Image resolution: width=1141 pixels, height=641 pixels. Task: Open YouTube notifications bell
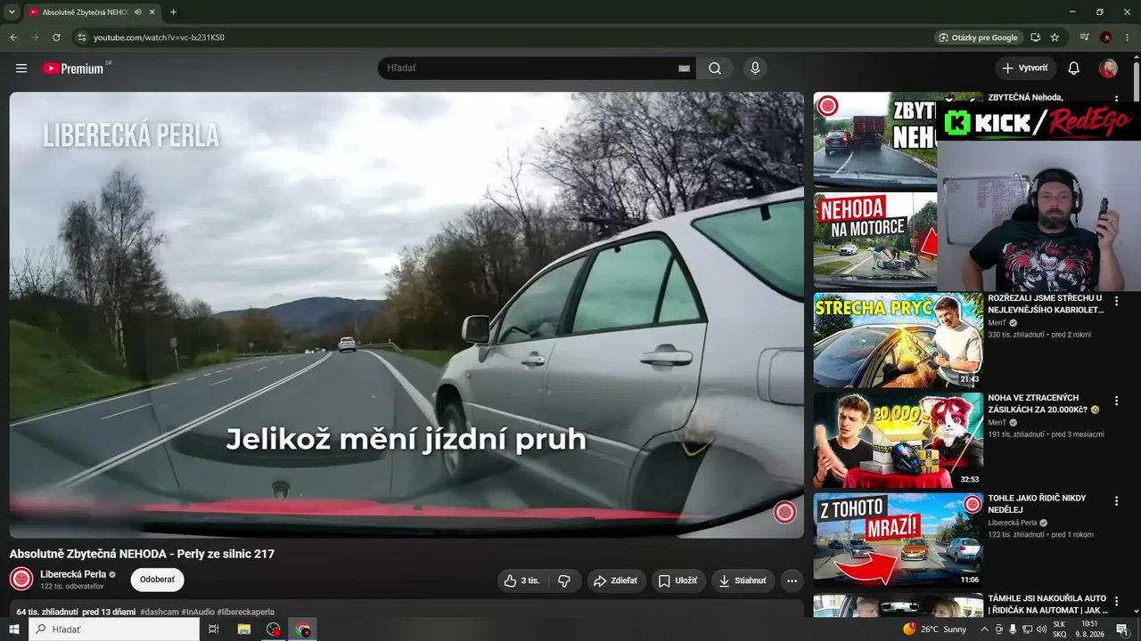[x=1074, y=69]
